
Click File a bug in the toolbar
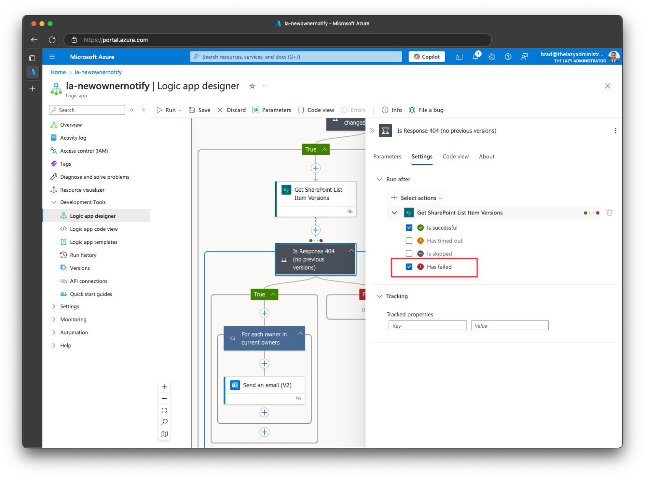[426, 110]
